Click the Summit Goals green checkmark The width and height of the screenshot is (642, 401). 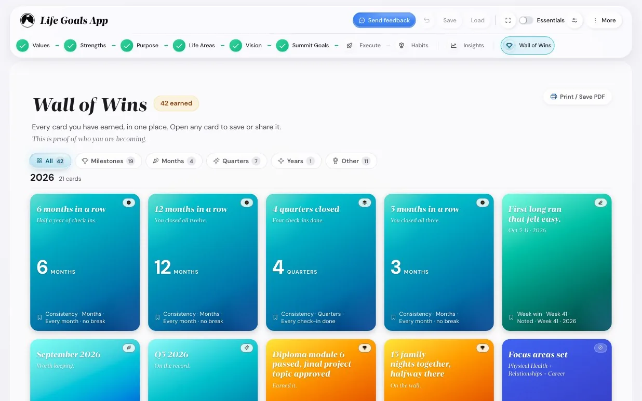point(282,46)
